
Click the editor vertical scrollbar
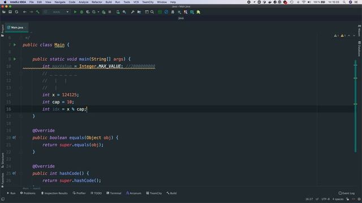356,106
